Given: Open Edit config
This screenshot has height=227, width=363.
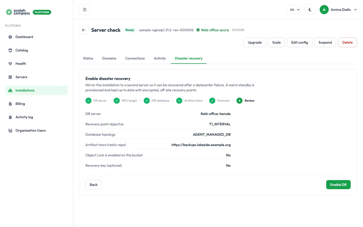Looking at the screenshot, I should (x=299, y=42).
